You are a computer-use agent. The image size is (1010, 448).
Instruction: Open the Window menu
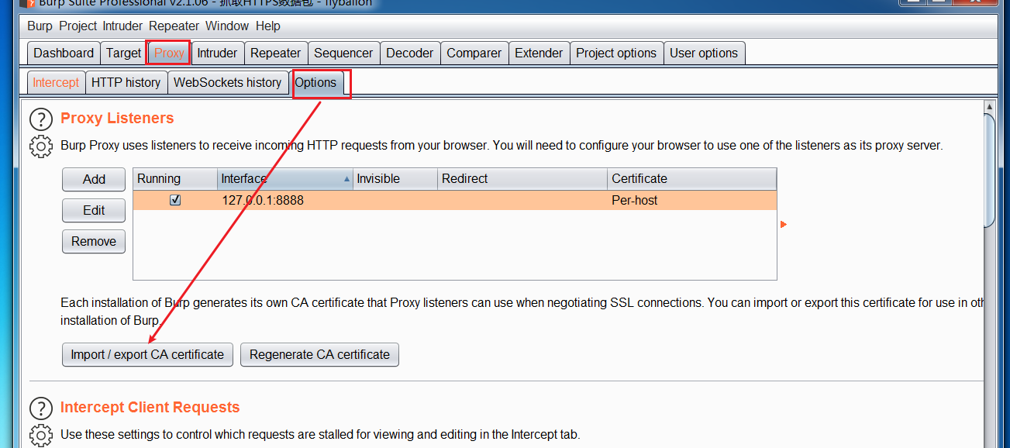coord(227,26)
